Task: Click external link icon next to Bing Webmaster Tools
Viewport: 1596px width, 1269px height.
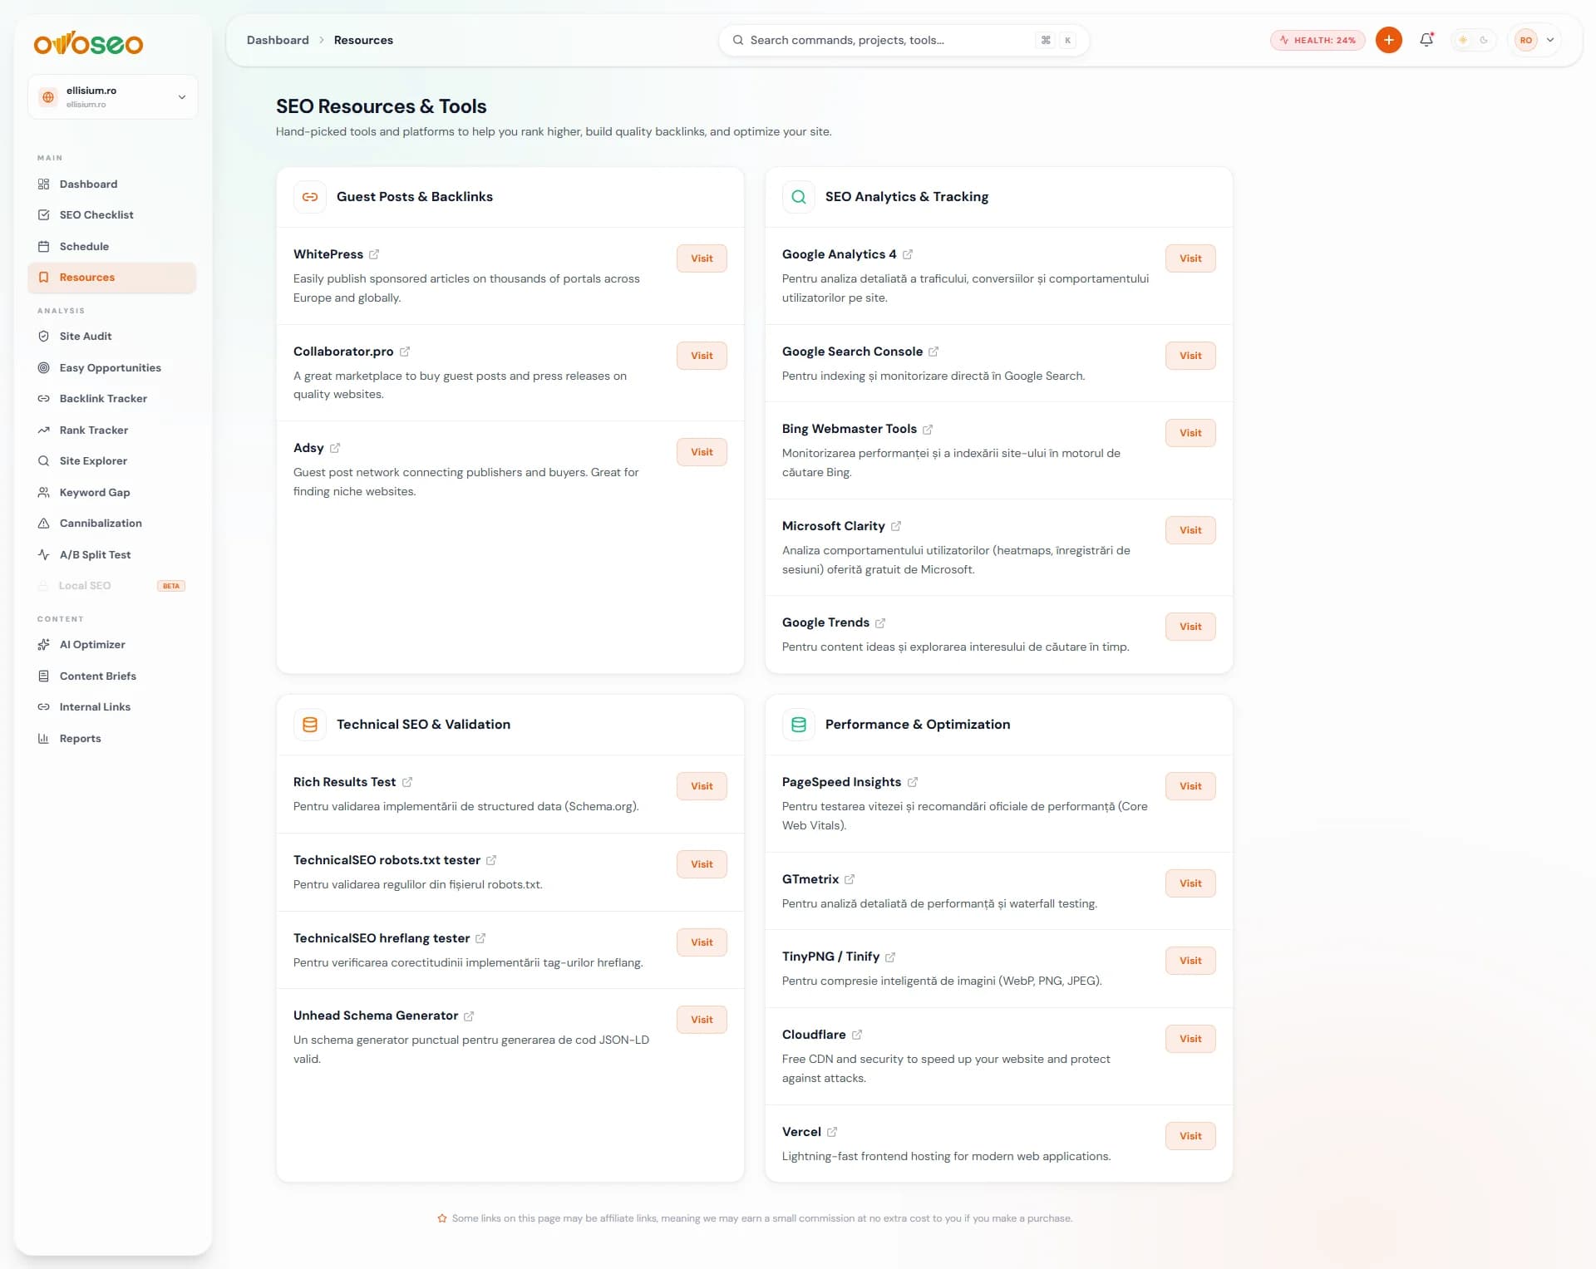Action: (928, 429)
